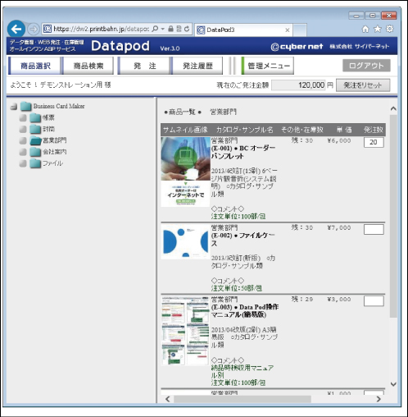Image resolution: width=408 pixels, height=417 pixels.
Task: Expand the 営業部門 tree node toggle
Action: [23, 140]
